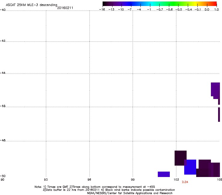Click the colorbar tick label '-7'
This screenshot has height=195, width=222.
point(130,10)
